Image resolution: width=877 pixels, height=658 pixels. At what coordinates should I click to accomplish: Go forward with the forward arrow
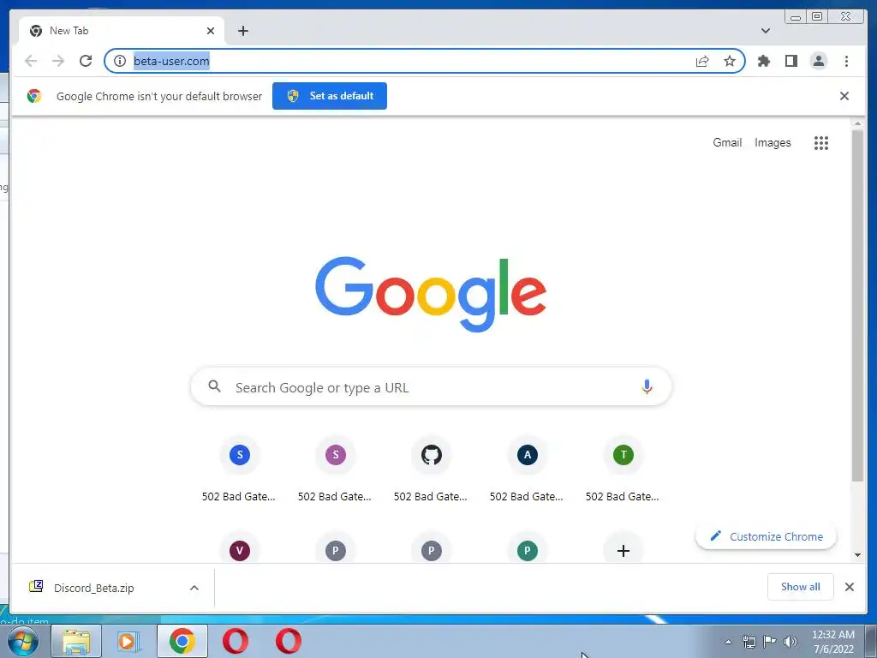coord(58,61)
